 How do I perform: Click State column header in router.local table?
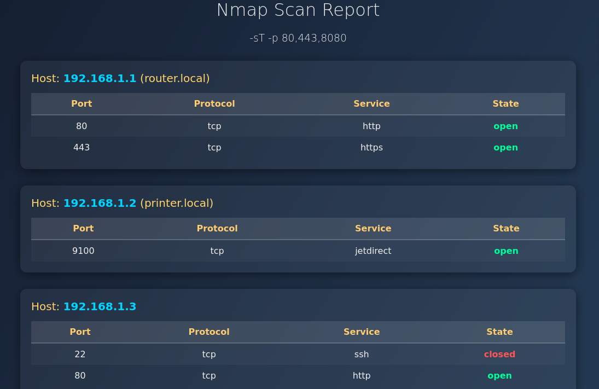pos(505,104)
